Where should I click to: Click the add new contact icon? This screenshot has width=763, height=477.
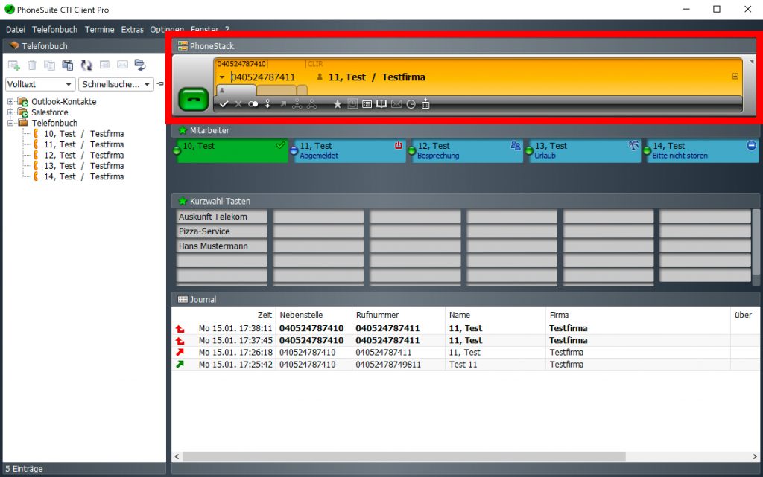[13, 65]
